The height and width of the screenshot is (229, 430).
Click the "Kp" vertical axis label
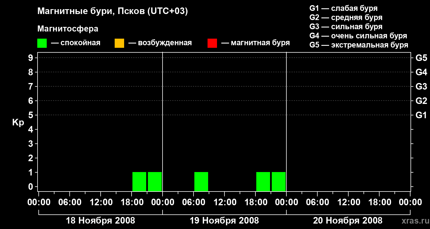18,123
